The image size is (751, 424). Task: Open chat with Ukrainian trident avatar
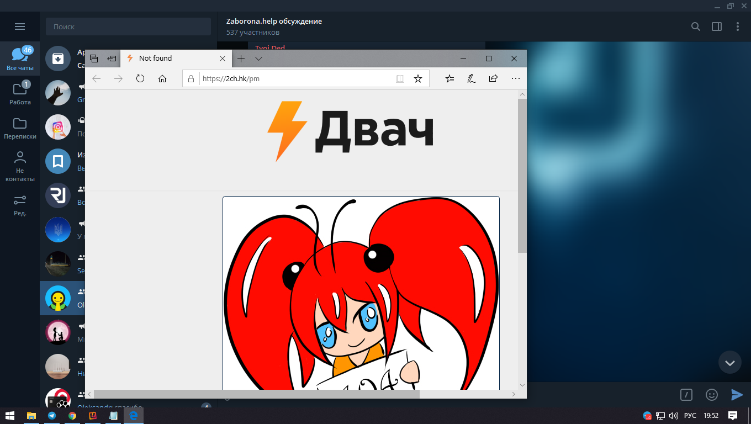(58, 230)
